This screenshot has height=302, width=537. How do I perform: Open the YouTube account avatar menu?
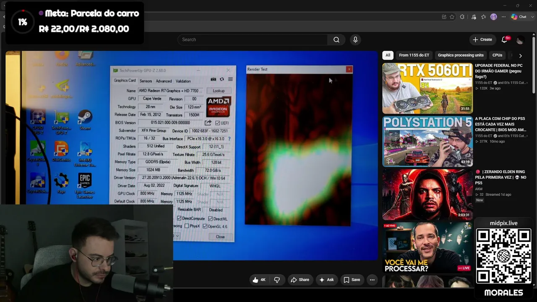520,40
